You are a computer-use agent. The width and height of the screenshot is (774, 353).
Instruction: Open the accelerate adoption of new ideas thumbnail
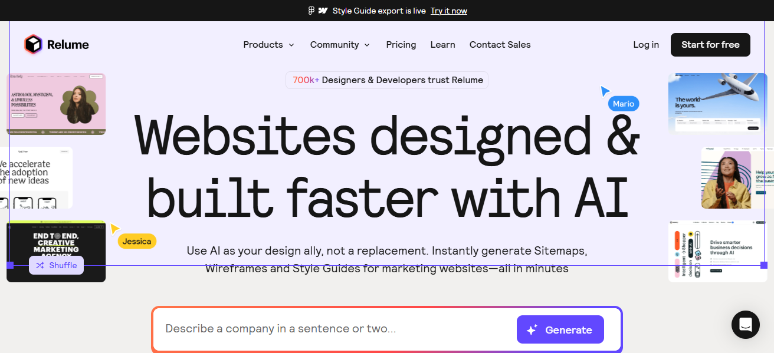36,177
